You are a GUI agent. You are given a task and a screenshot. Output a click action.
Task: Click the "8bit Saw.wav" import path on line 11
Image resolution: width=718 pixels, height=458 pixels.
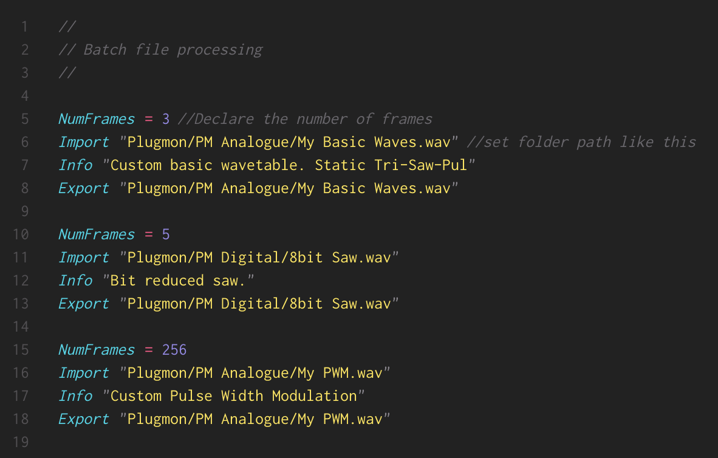click(259, 258)
